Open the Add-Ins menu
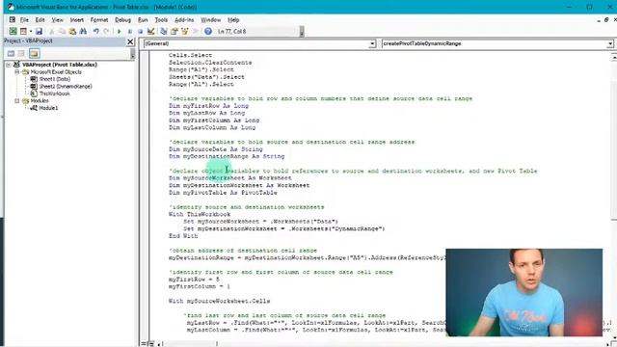The height and width of the screenshot is (347, 617). point(184,19)
